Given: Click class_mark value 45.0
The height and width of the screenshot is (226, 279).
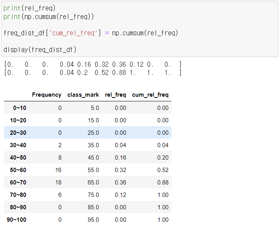Looking at the screenshot, I should coord(94,158).
